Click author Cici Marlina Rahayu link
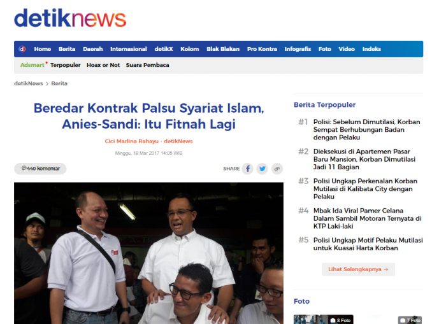The width and height of the screenshot is (432, 324). click(131, 141)
